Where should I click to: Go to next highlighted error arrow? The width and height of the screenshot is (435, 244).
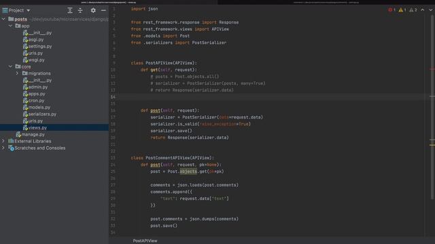click(430, 10)
